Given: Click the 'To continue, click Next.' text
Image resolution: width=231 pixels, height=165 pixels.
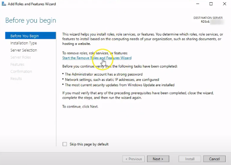Looking at the screenshot, I should coord(80,106).
